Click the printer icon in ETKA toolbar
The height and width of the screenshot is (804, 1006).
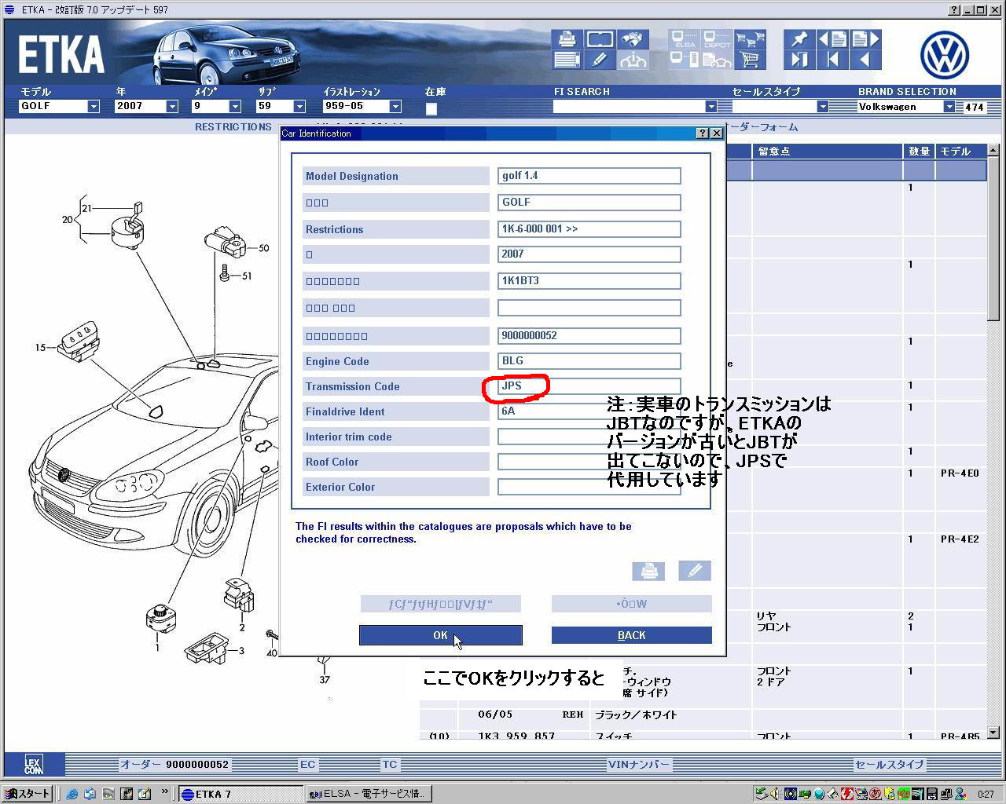click(567, 39)
